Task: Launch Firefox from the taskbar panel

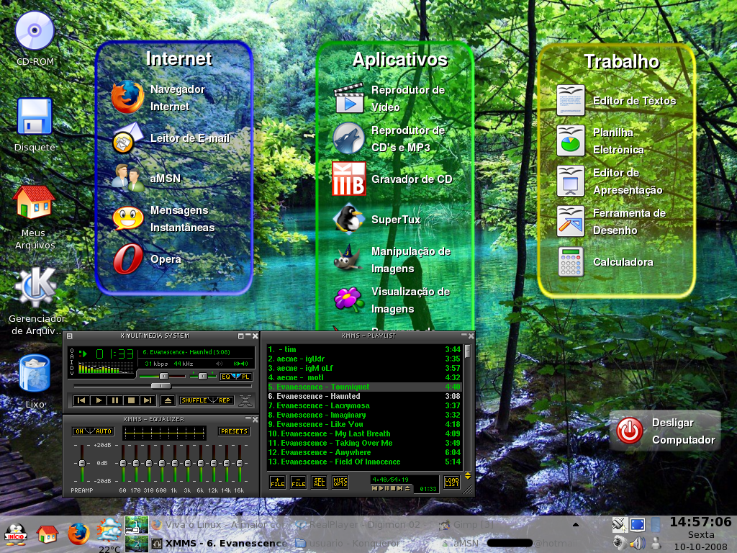Action: (x=78, y=534)
